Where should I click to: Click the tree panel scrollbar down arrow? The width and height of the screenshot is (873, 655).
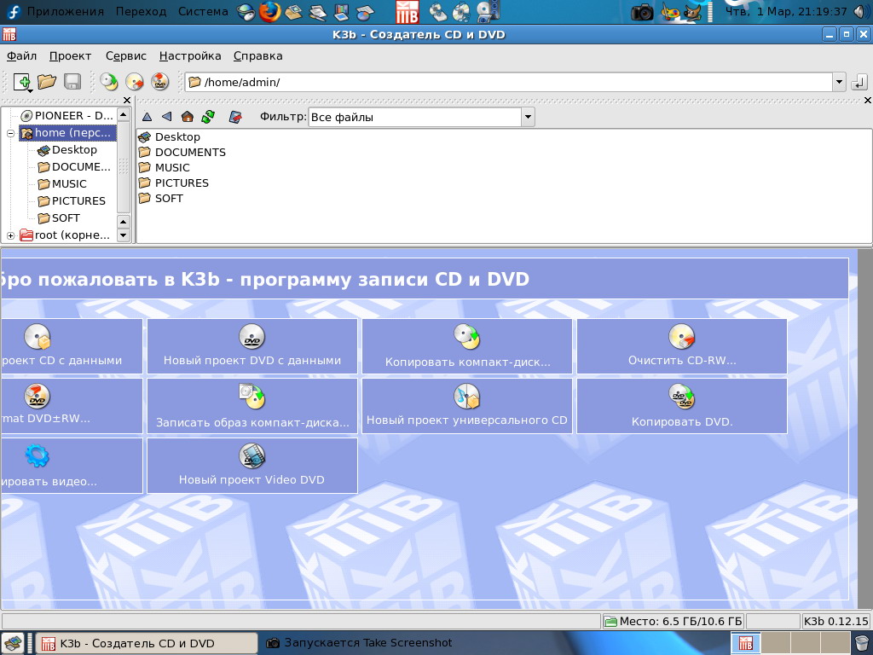point(124,235)
